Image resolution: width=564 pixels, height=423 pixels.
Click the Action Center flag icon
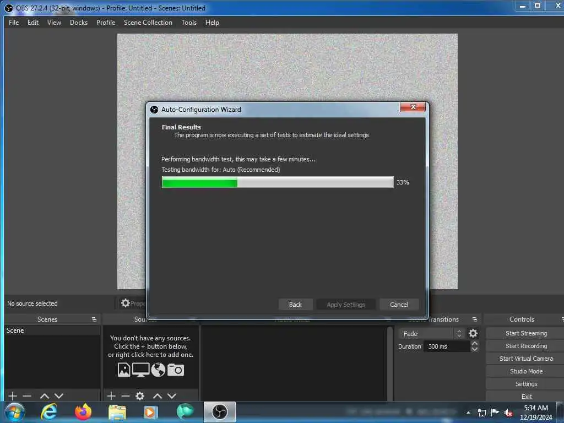[495, 413]
